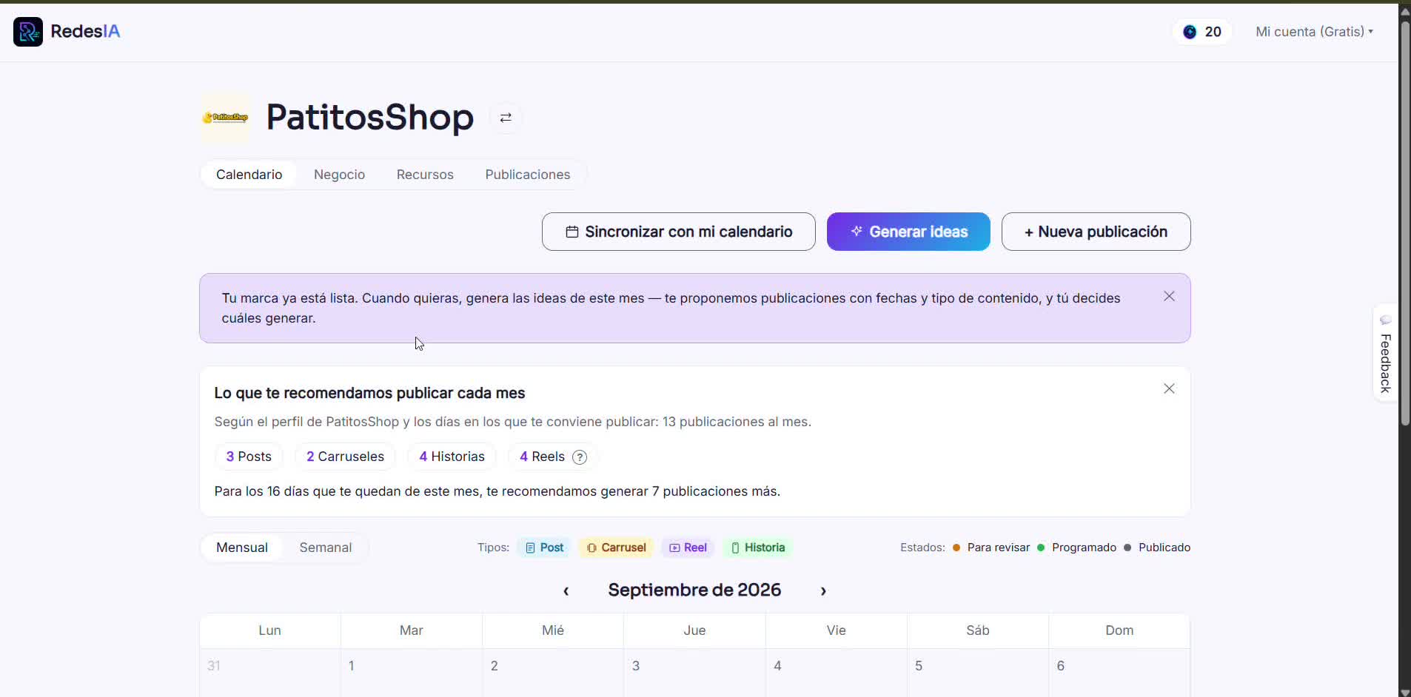
Task: Click the Para revisar status legend
Action: click(991, 548)
